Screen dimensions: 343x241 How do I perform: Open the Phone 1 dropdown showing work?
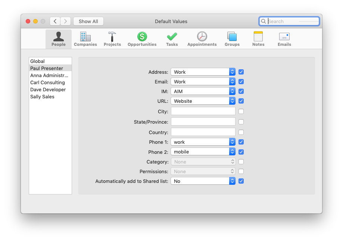coord(203,142)
